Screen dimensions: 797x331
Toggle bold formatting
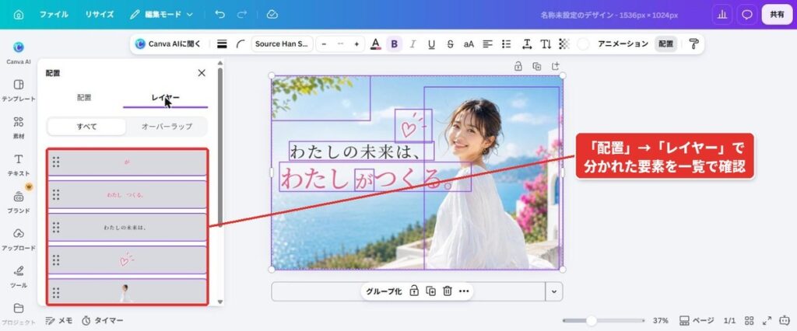tap(394, 44)
